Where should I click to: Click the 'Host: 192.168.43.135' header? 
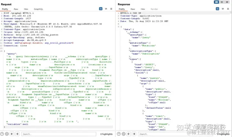pyautogui.click(x=17, y=16)
